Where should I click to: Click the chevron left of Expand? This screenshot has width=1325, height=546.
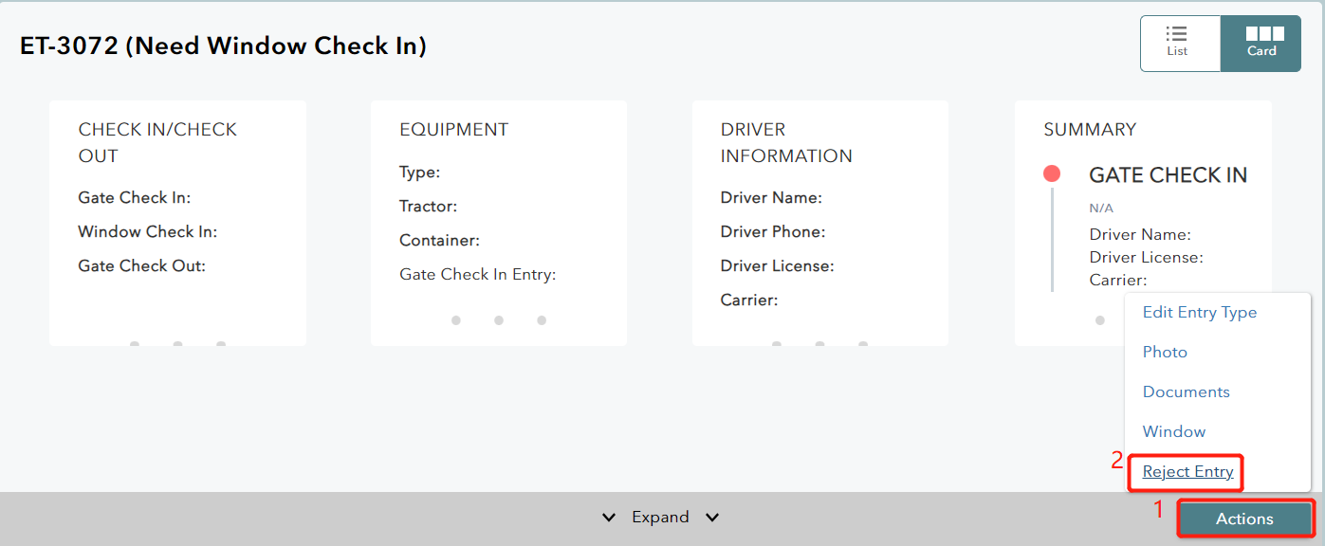(x=608, y=518)
